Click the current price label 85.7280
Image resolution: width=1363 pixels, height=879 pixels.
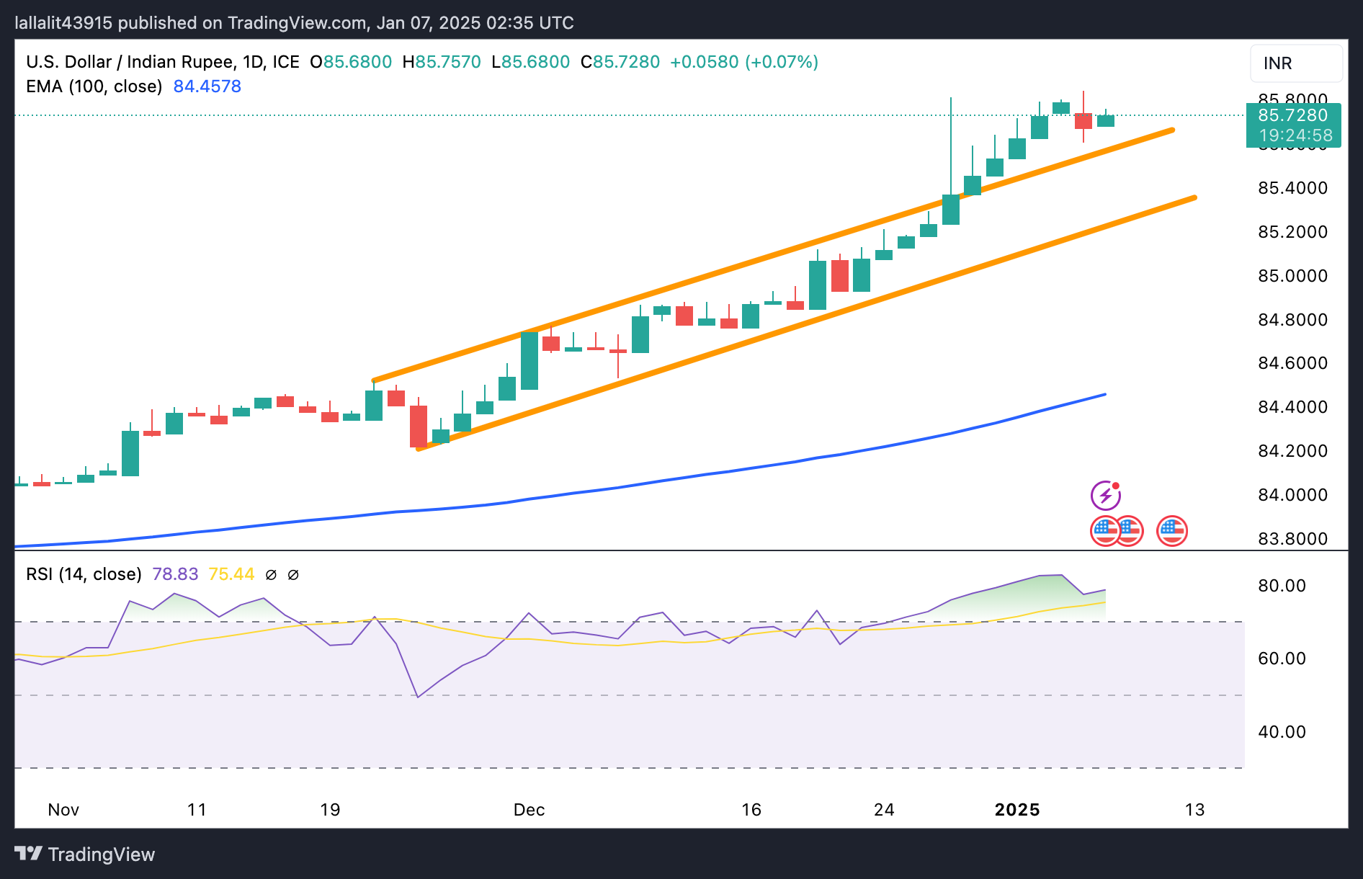point(1292,115)
